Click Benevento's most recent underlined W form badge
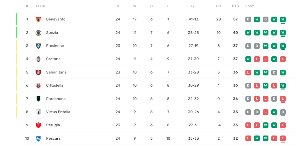The height and width of the screenshot is (147, 296). click(x=283, y=19)
